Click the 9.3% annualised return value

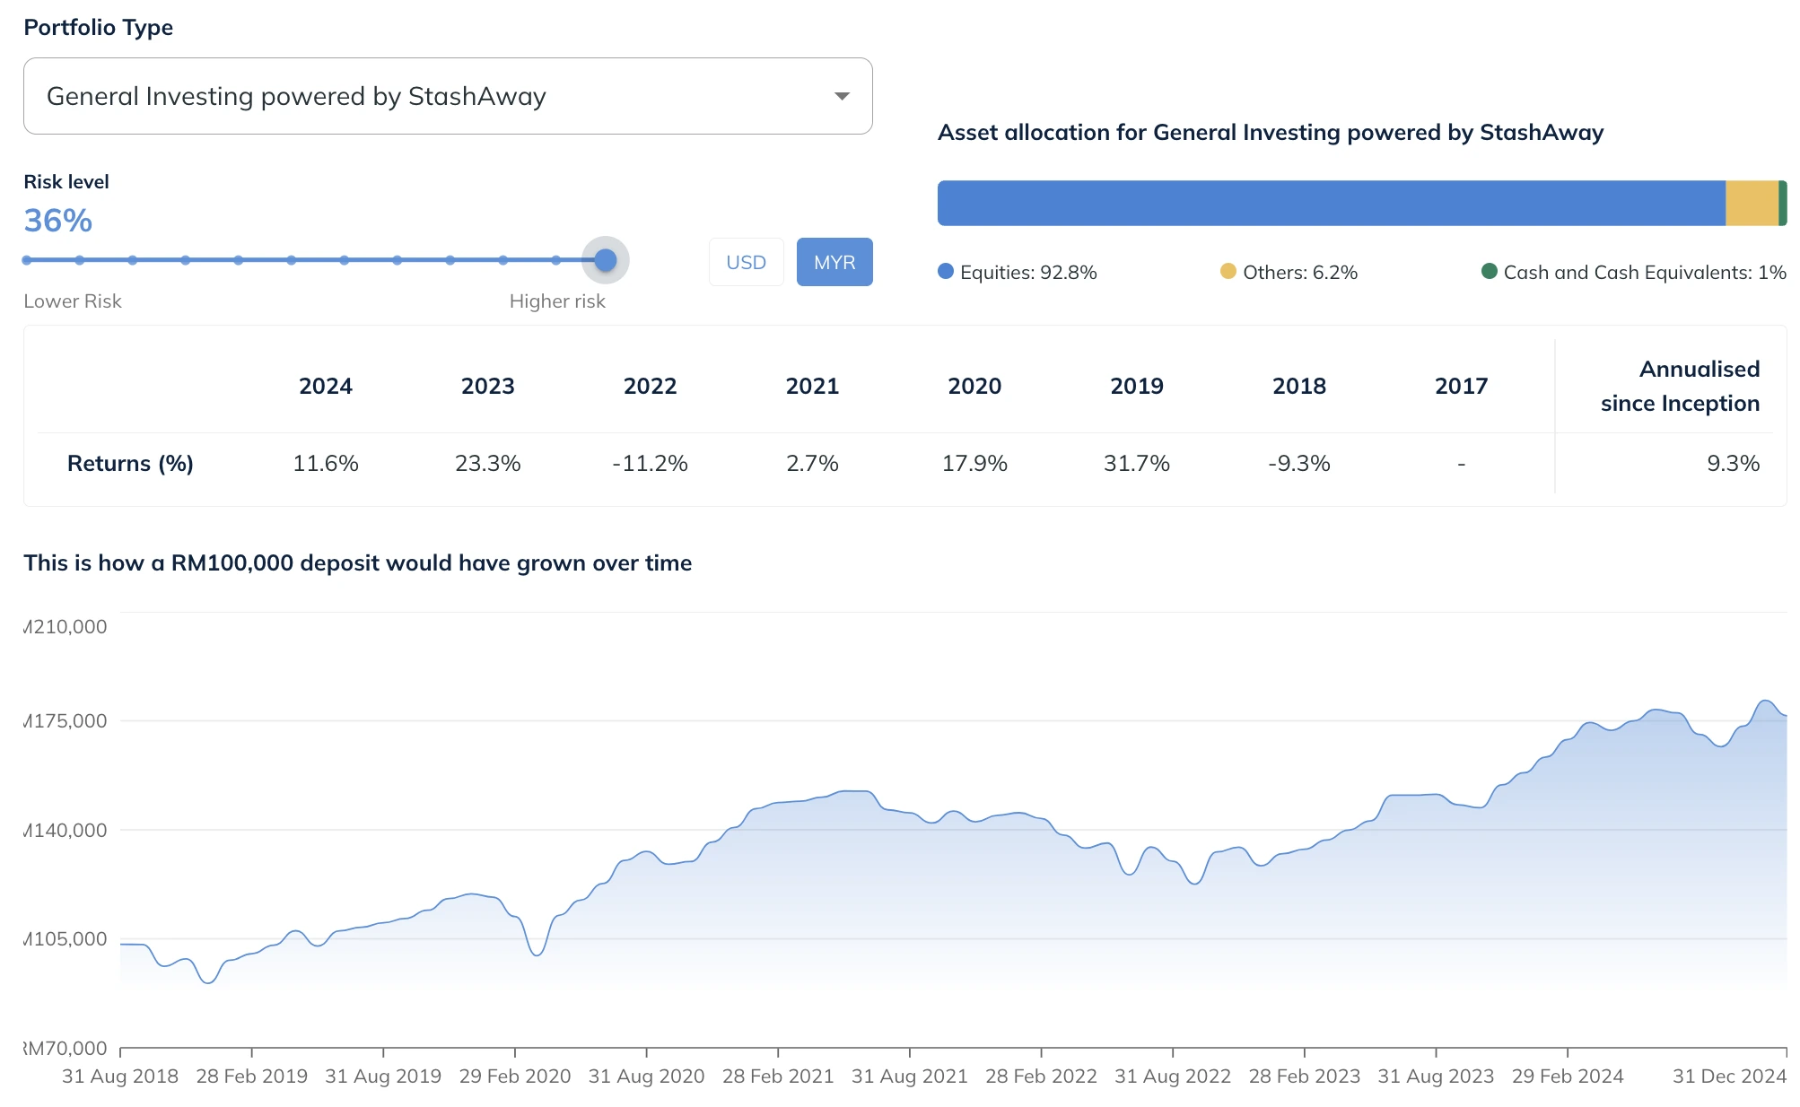pos(1734,463)
